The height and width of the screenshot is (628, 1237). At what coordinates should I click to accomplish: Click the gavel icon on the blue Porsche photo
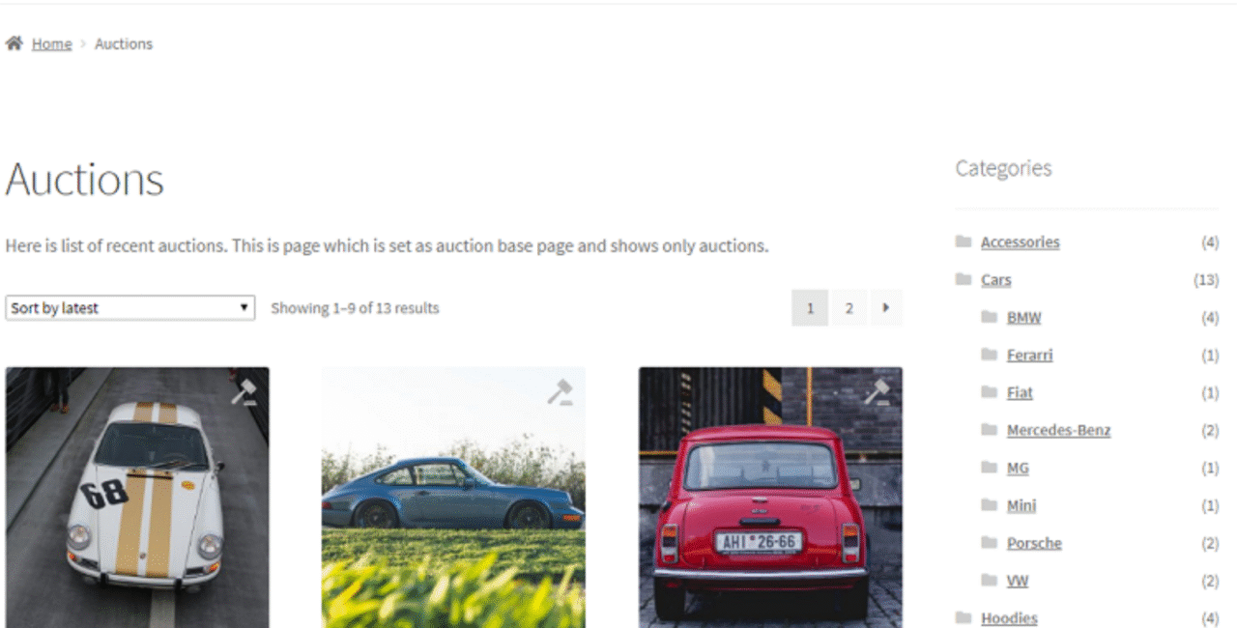(560, 392)
